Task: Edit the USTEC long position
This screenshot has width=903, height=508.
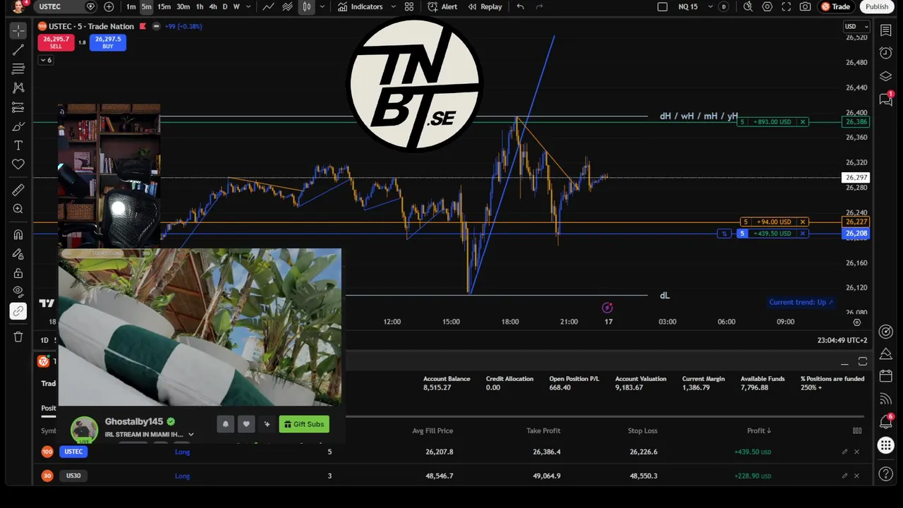Action: point(844,452)
